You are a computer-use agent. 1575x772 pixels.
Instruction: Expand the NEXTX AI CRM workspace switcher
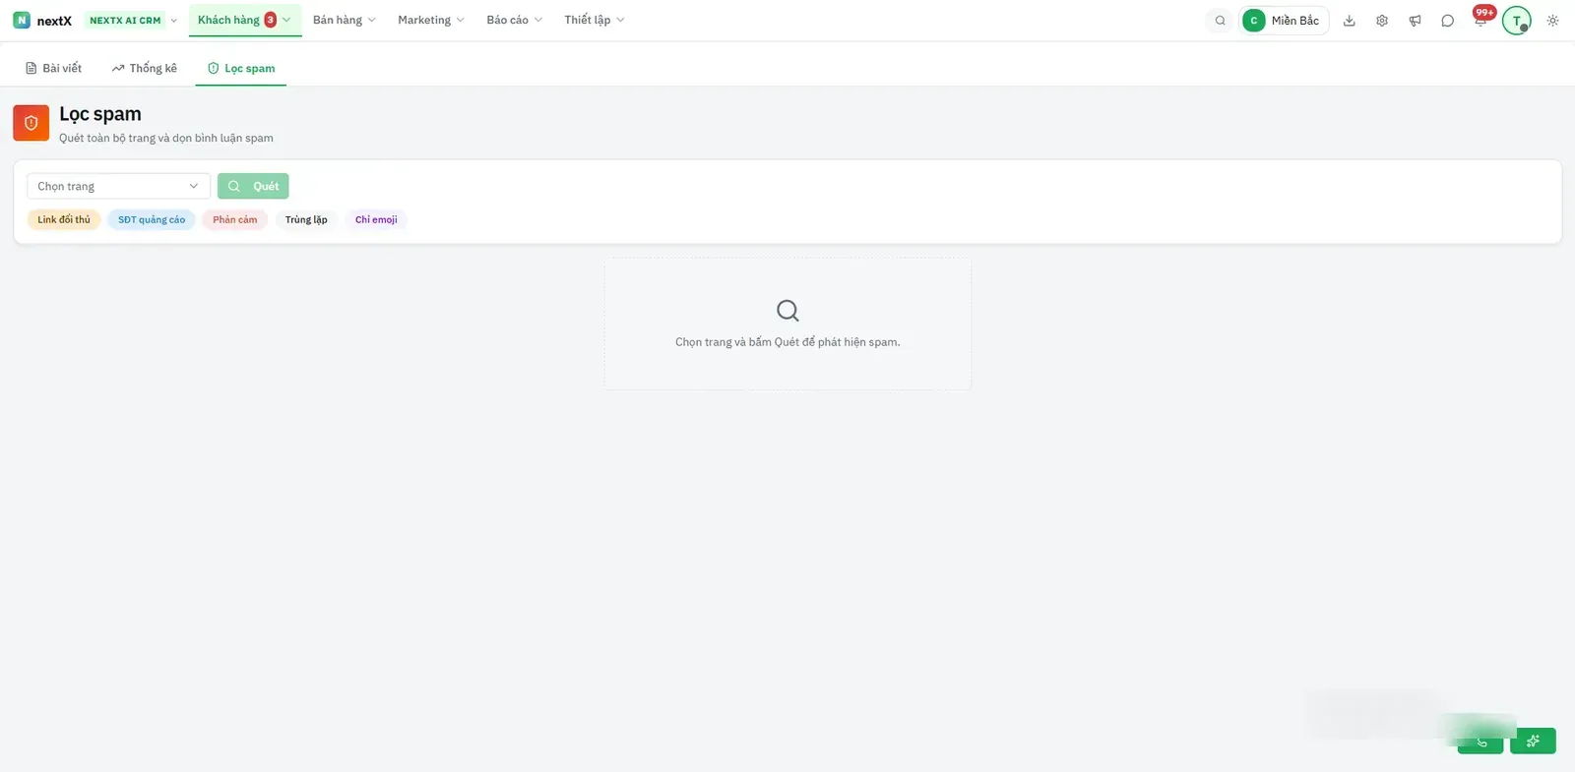point(132,20)
